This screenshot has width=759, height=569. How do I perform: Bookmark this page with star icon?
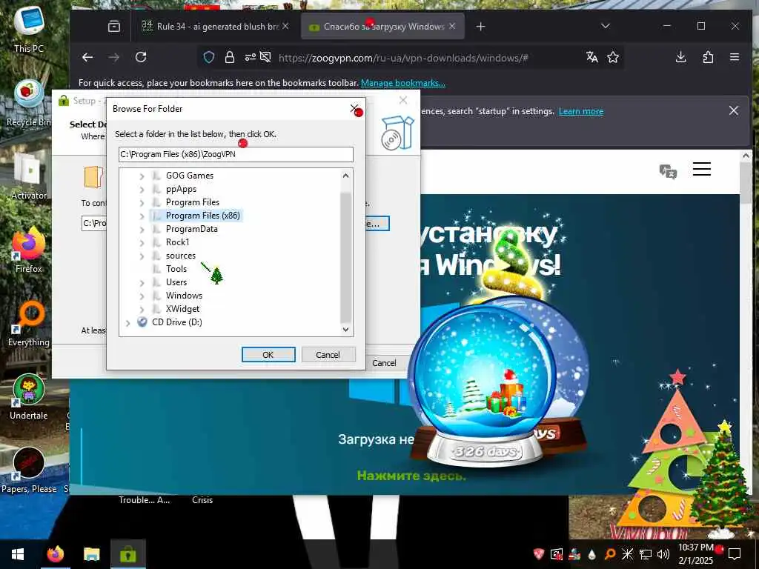[x=613, y=58]
